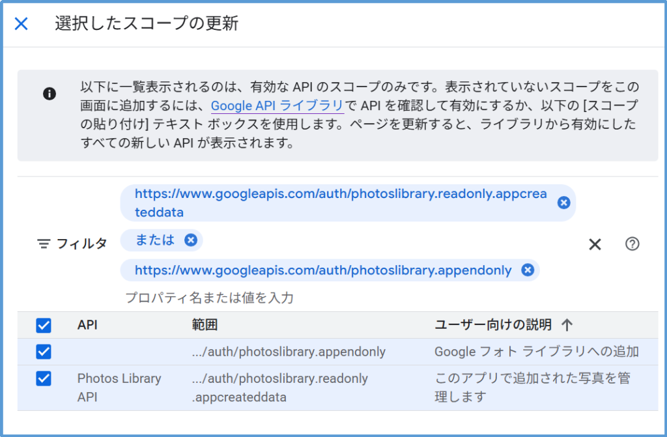Remove the readonly.appcreateddata filter chip
Screen dimensions: 667x437
point(564,203)
